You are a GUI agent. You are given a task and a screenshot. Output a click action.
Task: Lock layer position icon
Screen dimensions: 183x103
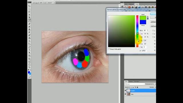(x=136, y=87)
